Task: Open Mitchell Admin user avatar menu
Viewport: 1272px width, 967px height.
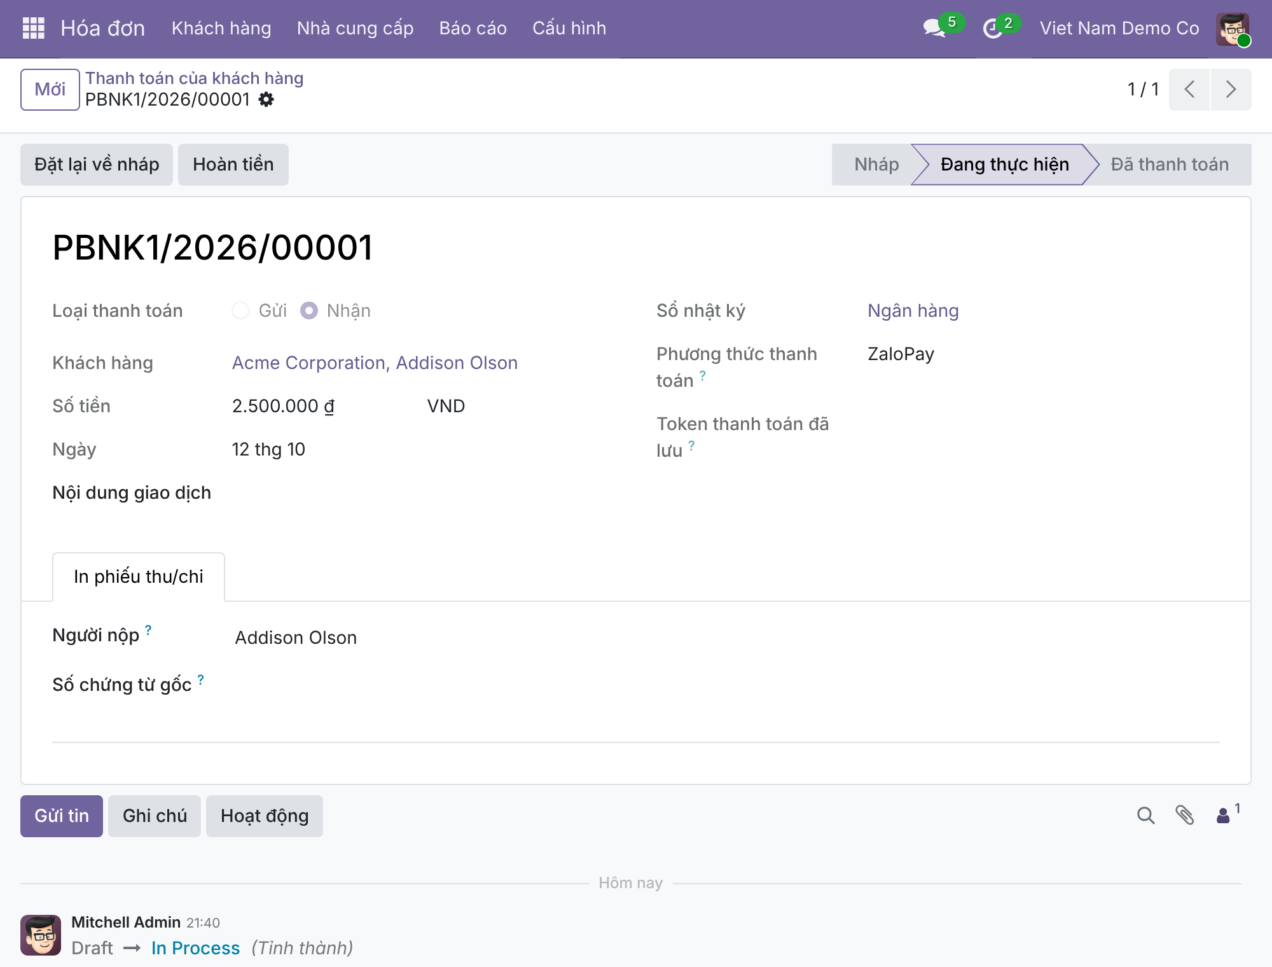Action: click(1233, 29)
